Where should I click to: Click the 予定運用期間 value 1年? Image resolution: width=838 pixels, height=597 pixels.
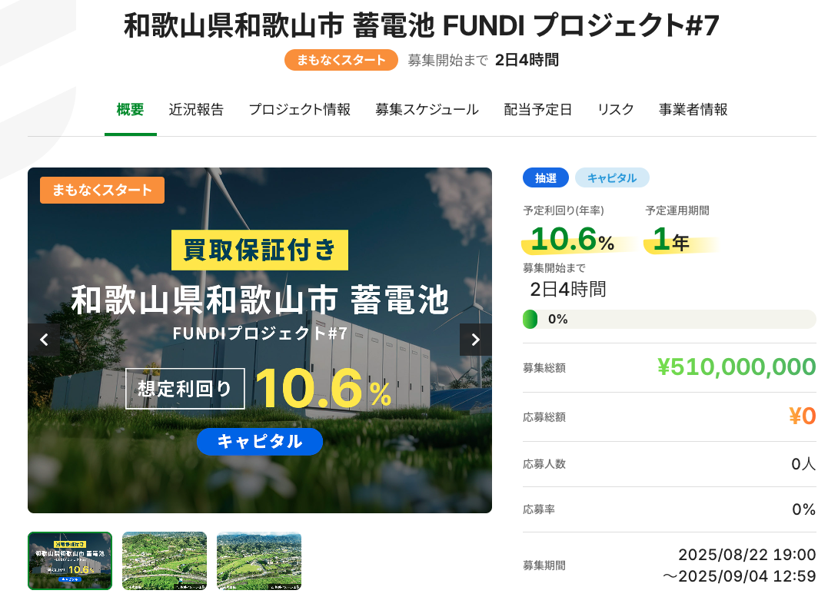click(671, 239)
